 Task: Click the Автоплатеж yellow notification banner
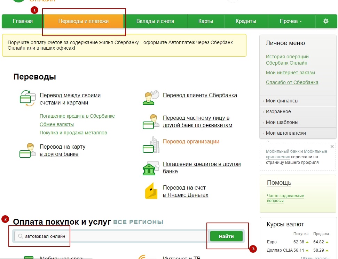(x=124, y=45)
